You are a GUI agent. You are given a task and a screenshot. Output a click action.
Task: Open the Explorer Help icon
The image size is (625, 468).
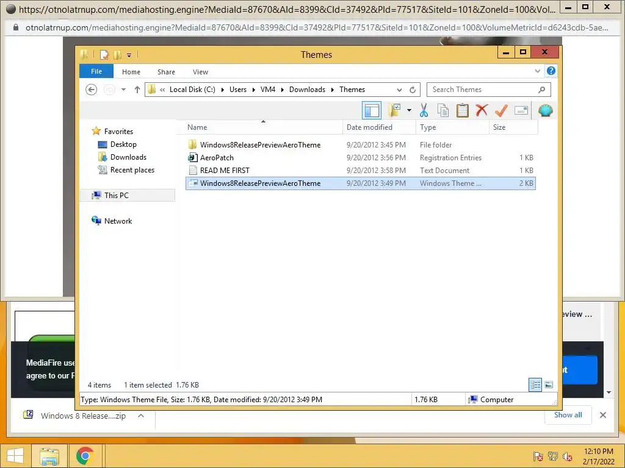pos(551,71)
